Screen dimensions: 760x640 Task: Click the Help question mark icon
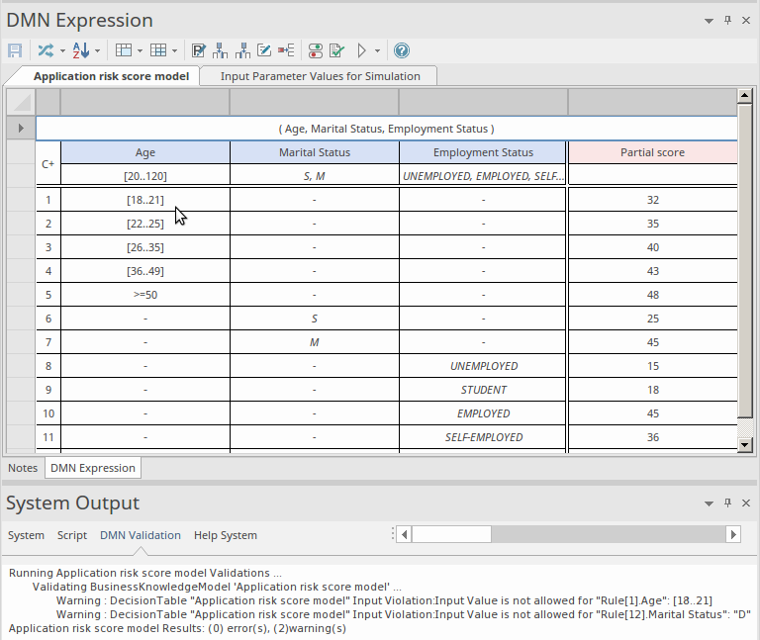tap(402, 50)
